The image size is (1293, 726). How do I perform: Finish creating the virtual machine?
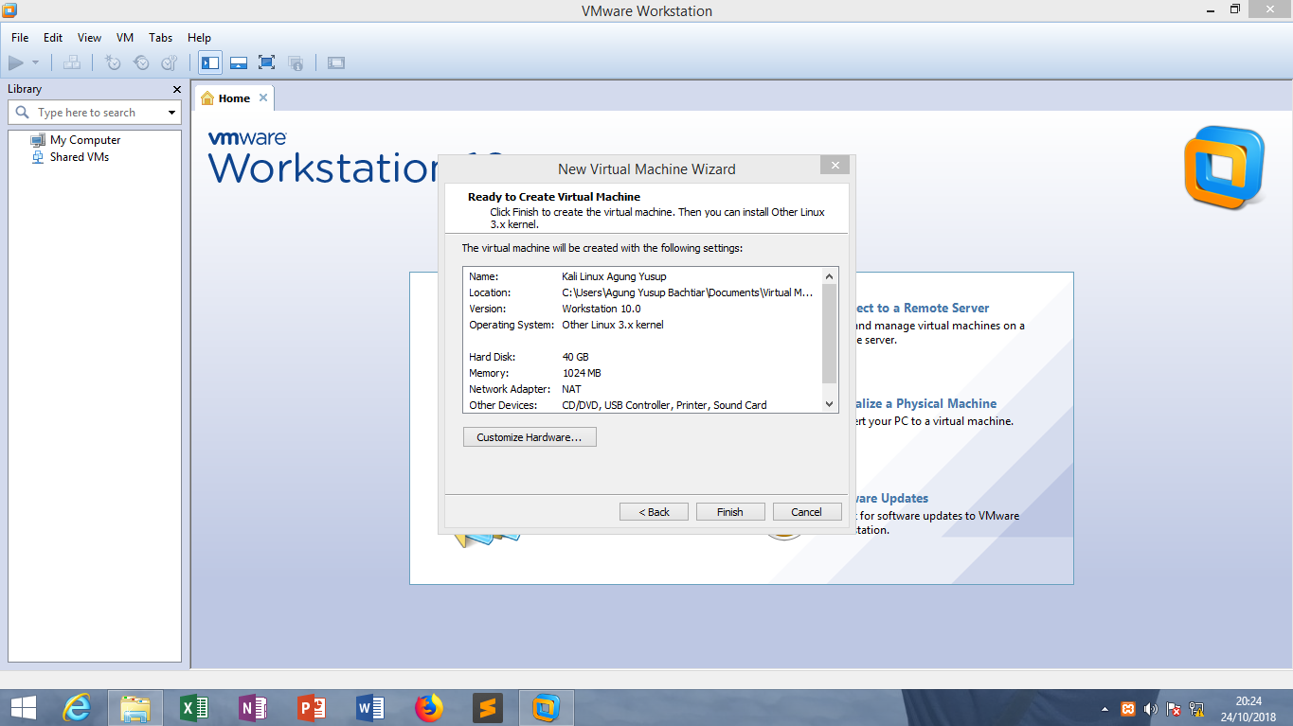tap(729, 511)
